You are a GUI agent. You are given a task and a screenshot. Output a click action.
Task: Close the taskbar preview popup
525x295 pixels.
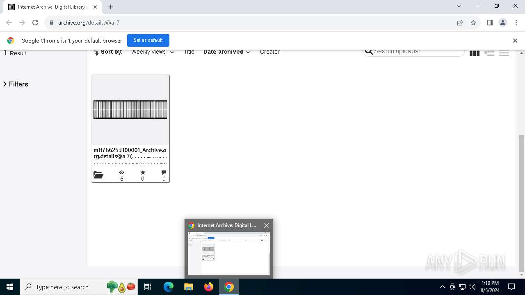[267, 225]
